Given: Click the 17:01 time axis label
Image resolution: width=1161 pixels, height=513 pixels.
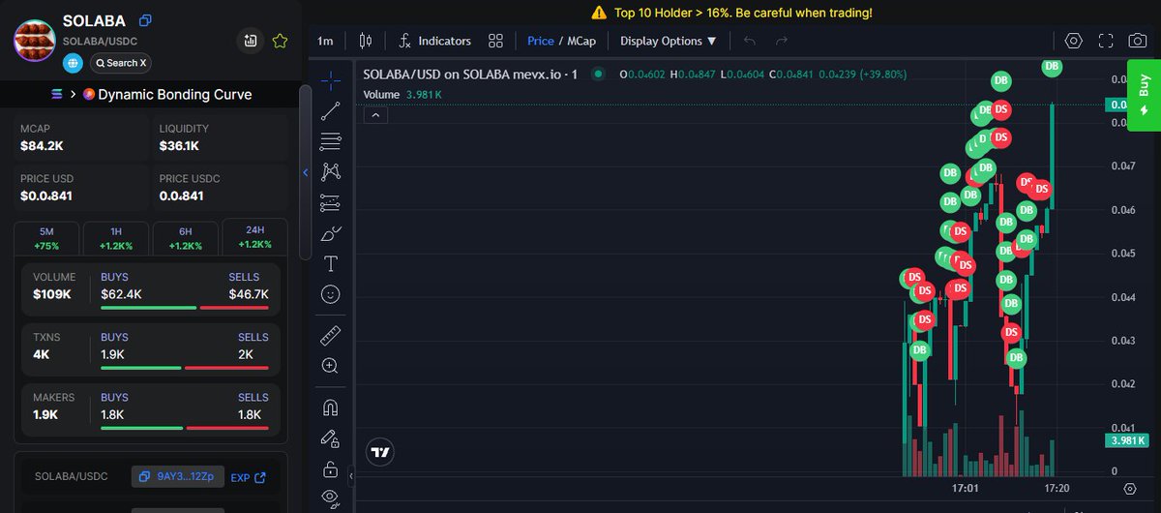Looking at the screenshot, I should tap(965, 489).
